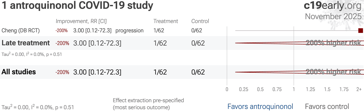Screen dimensions: 364x111
Task: Click the 'Favors control' axis label
Action: (x=327, y=106)
